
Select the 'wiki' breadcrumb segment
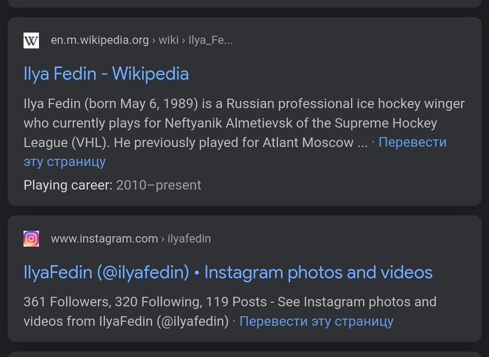169,40
